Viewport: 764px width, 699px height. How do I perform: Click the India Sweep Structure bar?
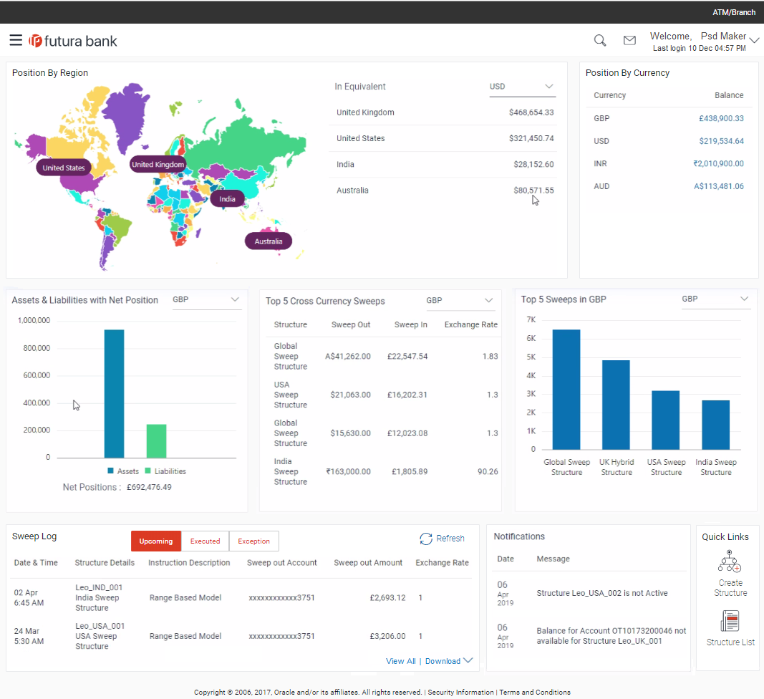[715, 425]
